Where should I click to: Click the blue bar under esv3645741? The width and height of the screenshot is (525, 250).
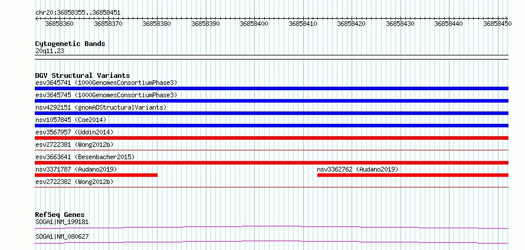click(271, 88)
